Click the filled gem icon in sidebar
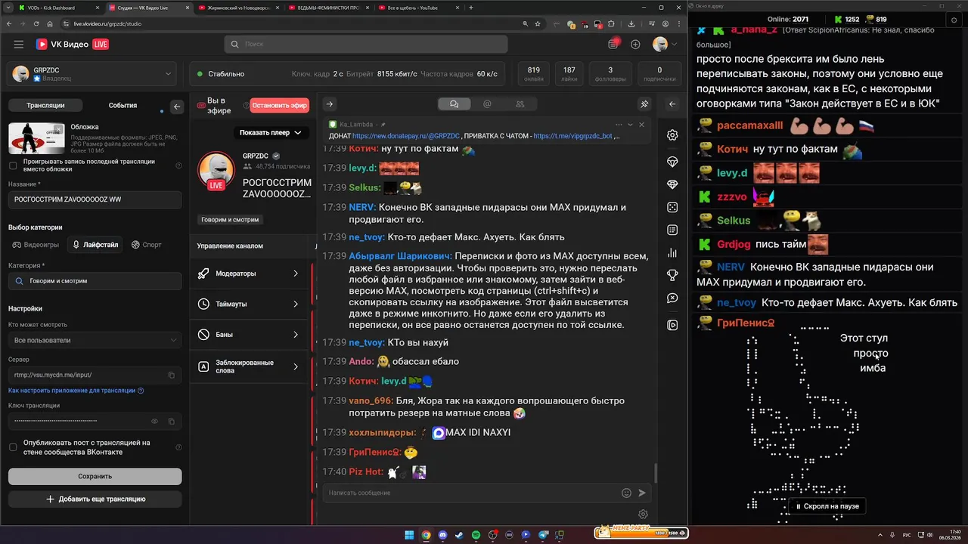The image size is (968, 544). click(x=672, y=184)
